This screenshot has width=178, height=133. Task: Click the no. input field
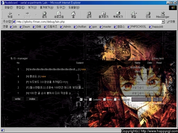tap(156, 99)
